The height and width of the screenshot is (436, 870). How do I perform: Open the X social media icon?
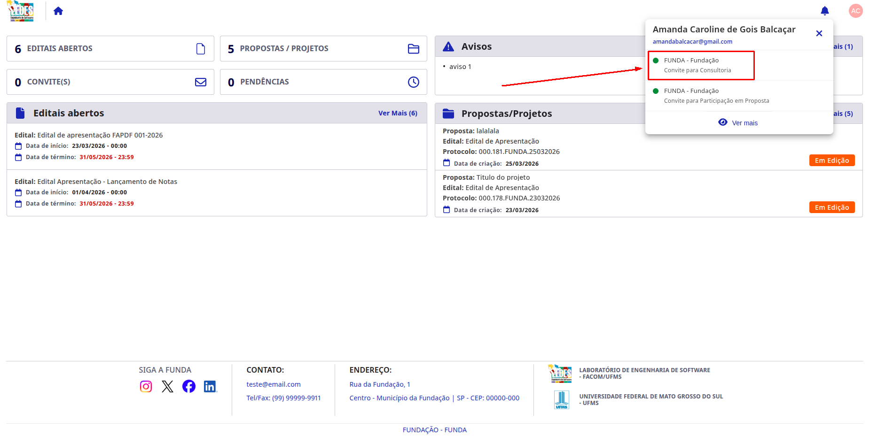pyautogui.click(x=167, y=386)
